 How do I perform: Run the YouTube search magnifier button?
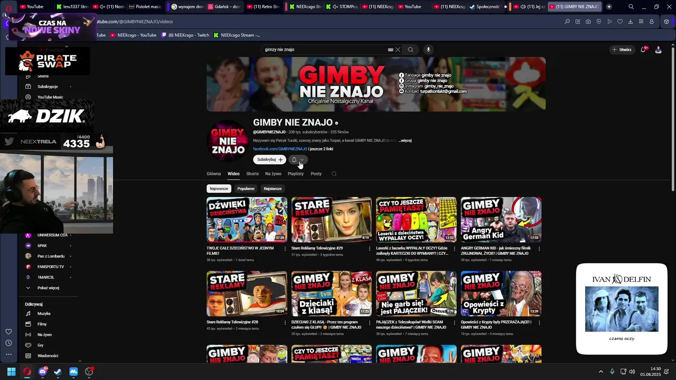point(410,50)
